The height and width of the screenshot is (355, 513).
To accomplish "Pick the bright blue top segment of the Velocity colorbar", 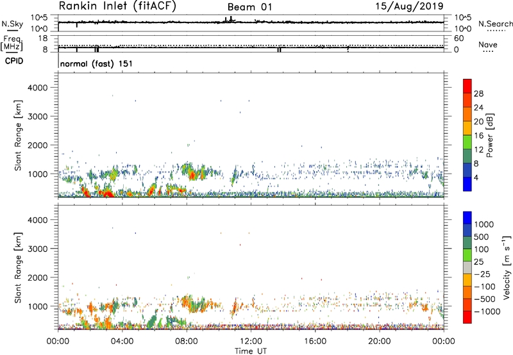I will [x=467, y=218].
